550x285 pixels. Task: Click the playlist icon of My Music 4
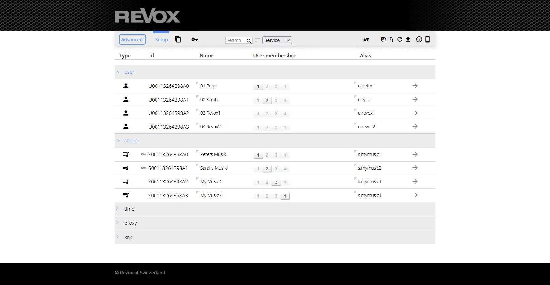126,195
